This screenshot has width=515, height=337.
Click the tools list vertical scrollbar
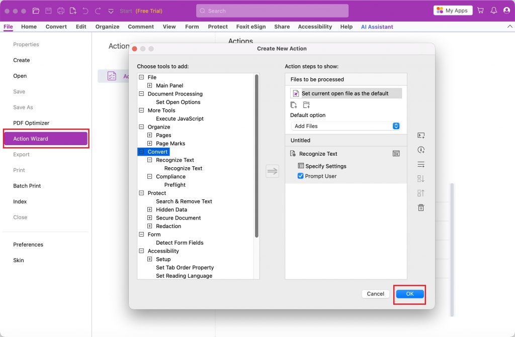tap(256, 156)
